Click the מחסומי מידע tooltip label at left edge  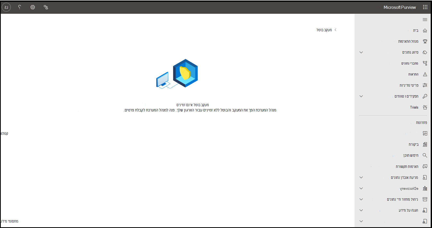point(9,221)
